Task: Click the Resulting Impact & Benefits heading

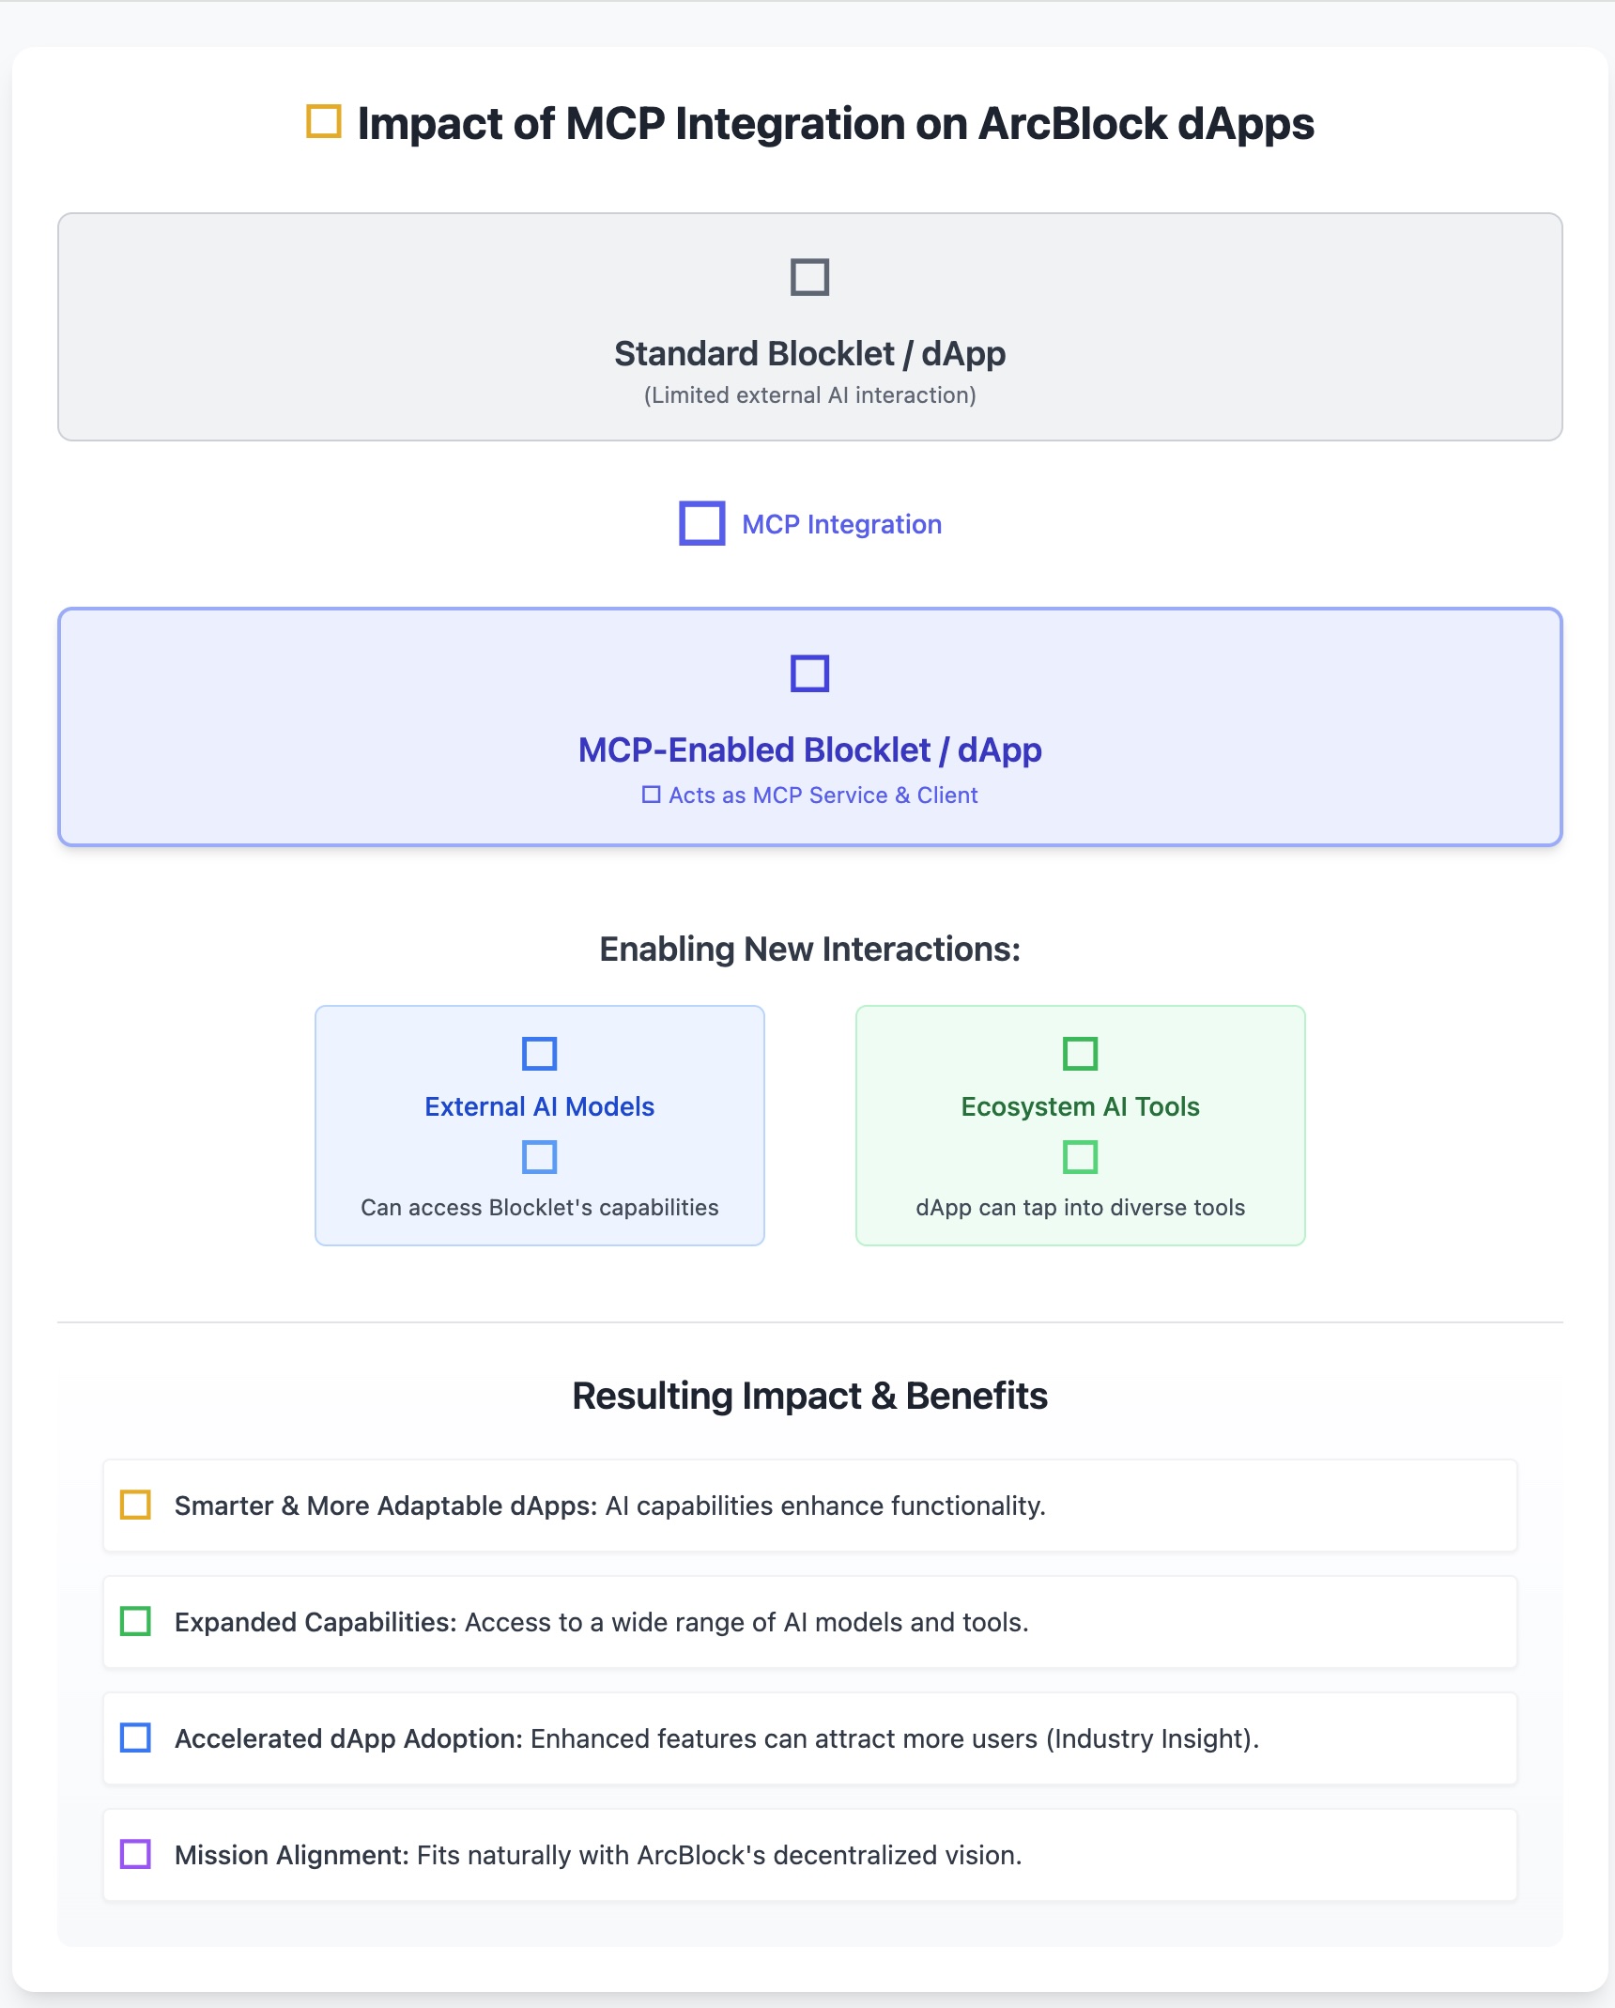Action: pyautogui.click(x=809, y=1396)
